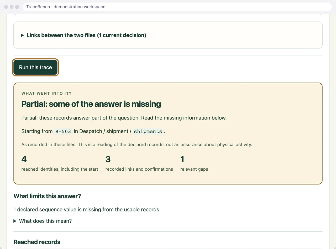Click 'reached identities, including the start' caption
Image resolution: width=336 pixels, height=249 pixels.
pyautogui.click(x=60, y=169)
